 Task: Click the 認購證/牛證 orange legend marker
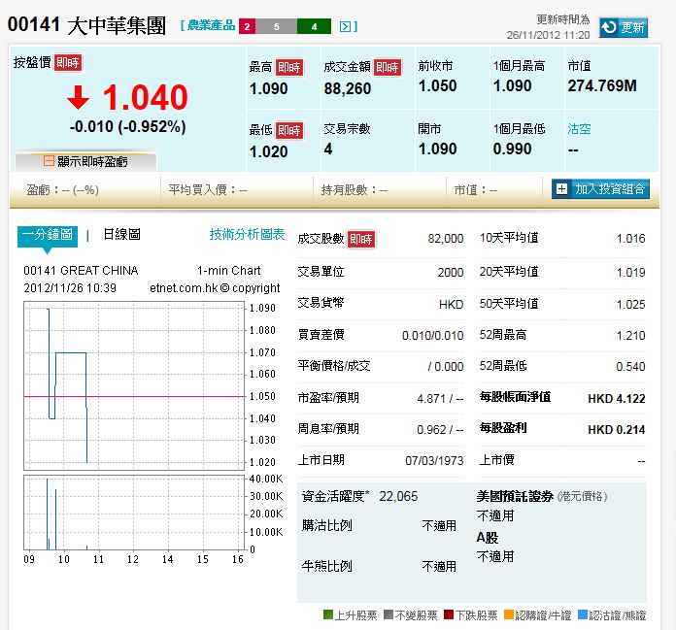509,614
